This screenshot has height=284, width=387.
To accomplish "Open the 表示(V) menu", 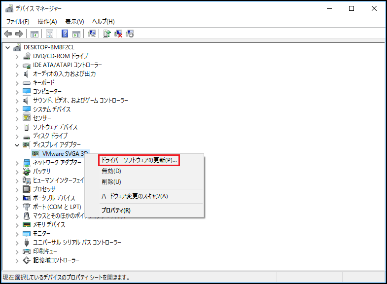I will click(x=74, y=22).
